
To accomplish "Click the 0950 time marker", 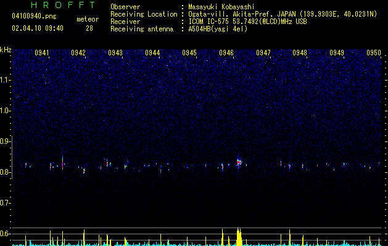I will click(x=374, y=53).
